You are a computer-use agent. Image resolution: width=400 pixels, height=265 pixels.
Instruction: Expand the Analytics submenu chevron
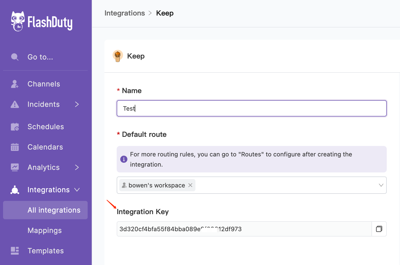coord(77,167)
